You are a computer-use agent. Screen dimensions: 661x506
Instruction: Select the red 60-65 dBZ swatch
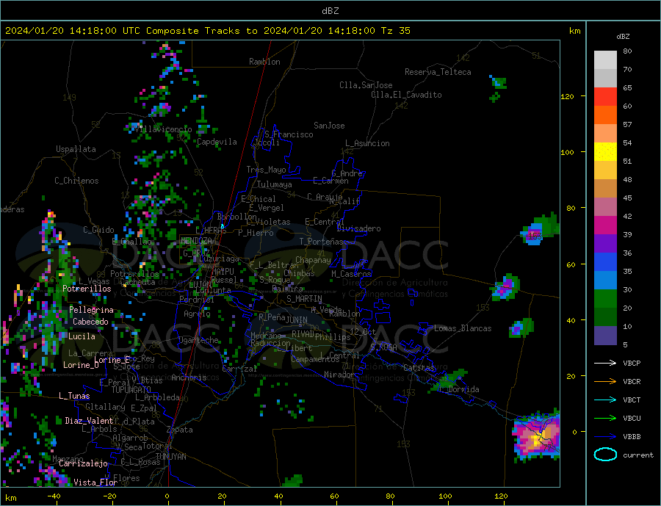pos(605,96)
